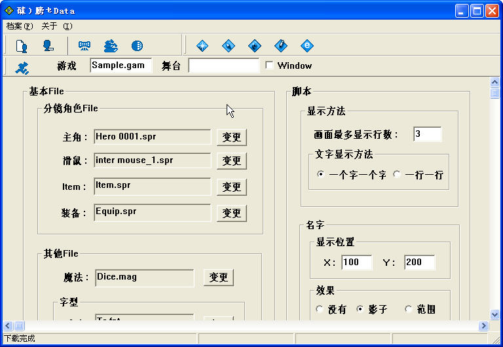Click the diamond sparkle star icon
Image resolution: width=503 pixels, height=347 pixels.
(202, 46)
